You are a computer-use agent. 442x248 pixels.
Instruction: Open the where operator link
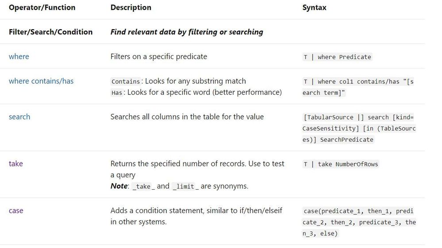pos(19,56)
